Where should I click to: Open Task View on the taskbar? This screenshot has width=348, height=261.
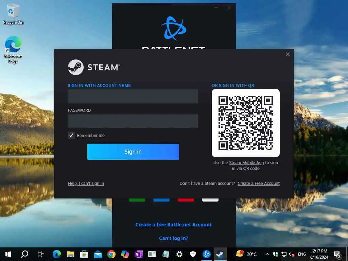pos(41,254)
